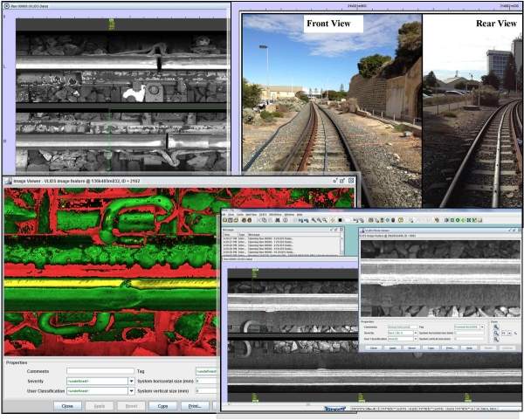Open the Tag dropdown in right viewer
The image size is (524, 420).
click(x=481, y=327)
